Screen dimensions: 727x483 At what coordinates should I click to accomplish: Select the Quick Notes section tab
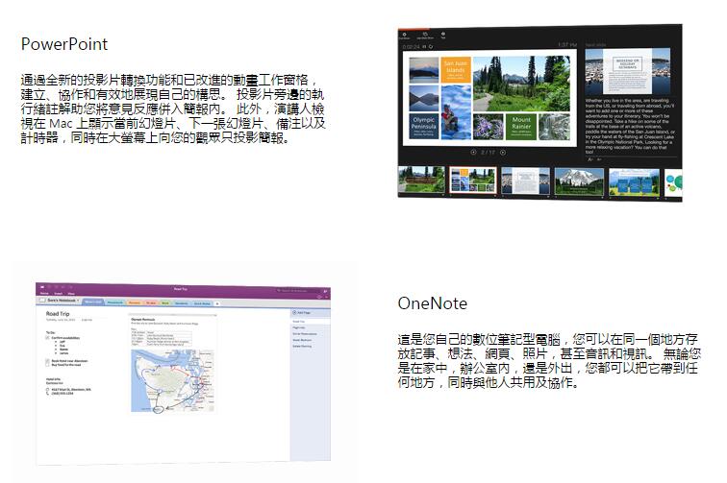(x=202, y=303)
